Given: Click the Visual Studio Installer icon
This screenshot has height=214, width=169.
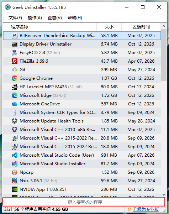Looking at the screenshot, I should [15, 164].
